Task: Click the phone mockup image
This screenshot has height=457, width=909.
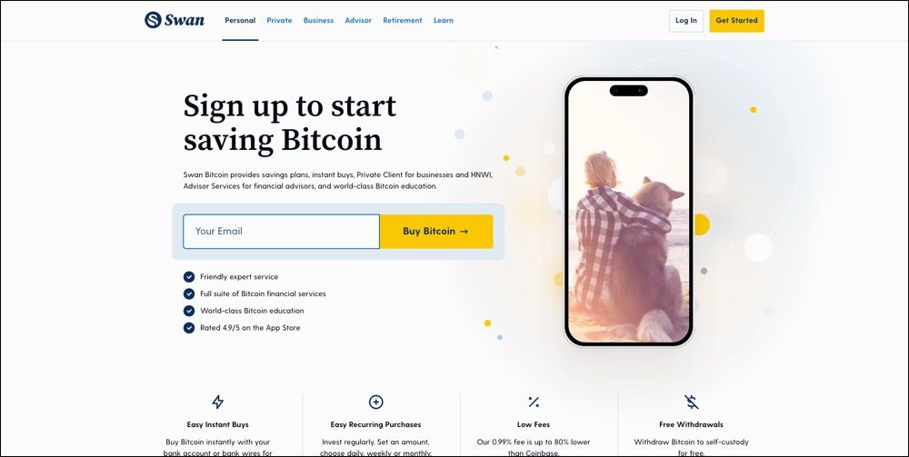Action: point(629,212)
